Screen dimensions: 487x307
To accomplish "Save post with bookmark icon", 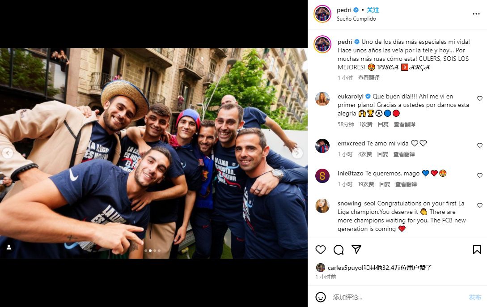I will point(477,250).
